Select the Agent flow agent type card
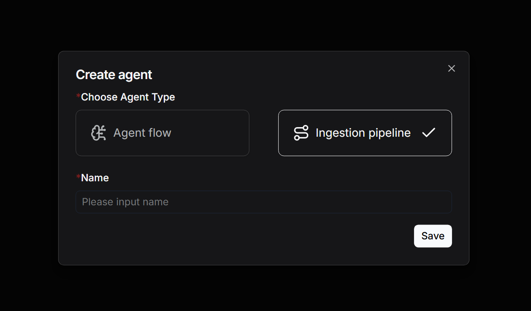Image resolution: width=531 pixels, height=311 pixels. coord(162,133)
